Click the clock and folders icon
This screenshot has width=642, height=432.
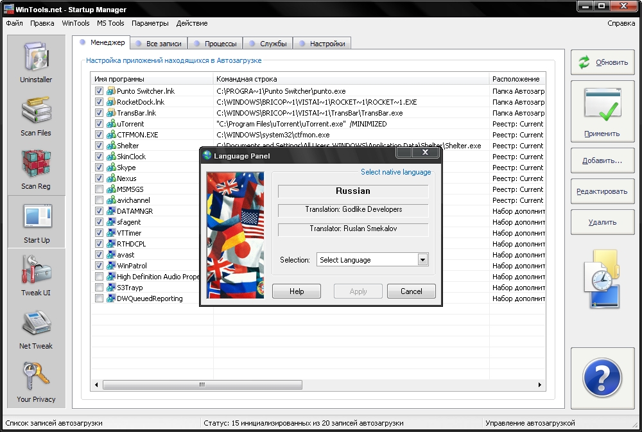click(x=602, y=279)
